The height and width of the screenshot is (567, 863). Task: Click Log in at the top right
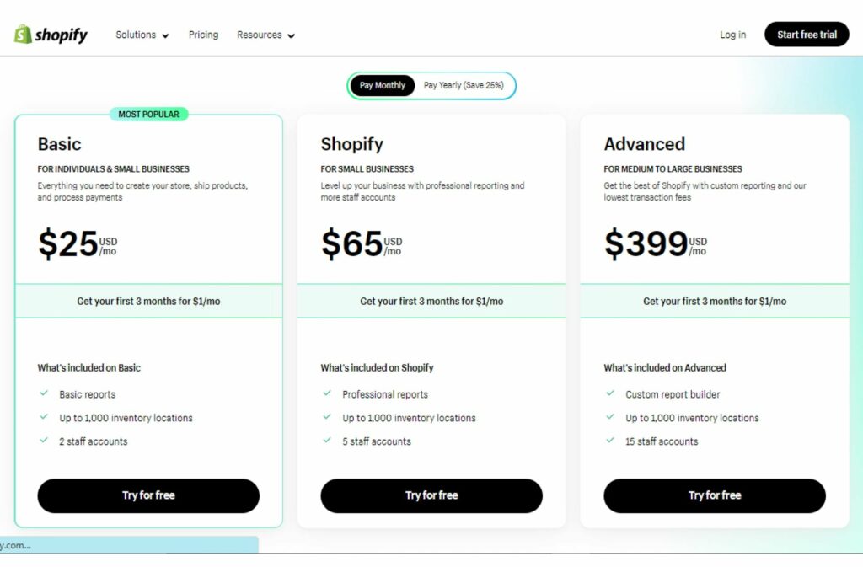coord(732,35)
